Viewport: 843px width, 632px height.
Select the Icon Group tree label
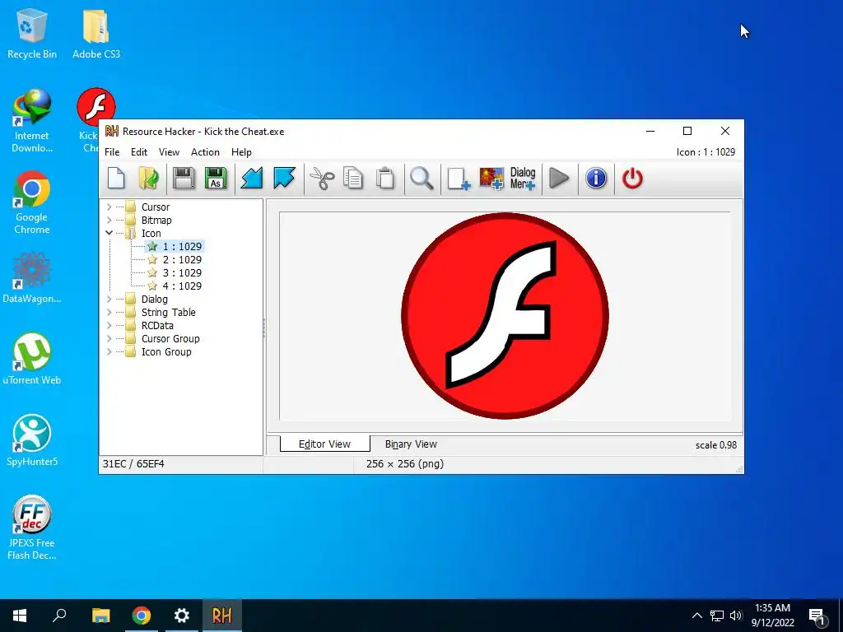(x=166, y=351)
